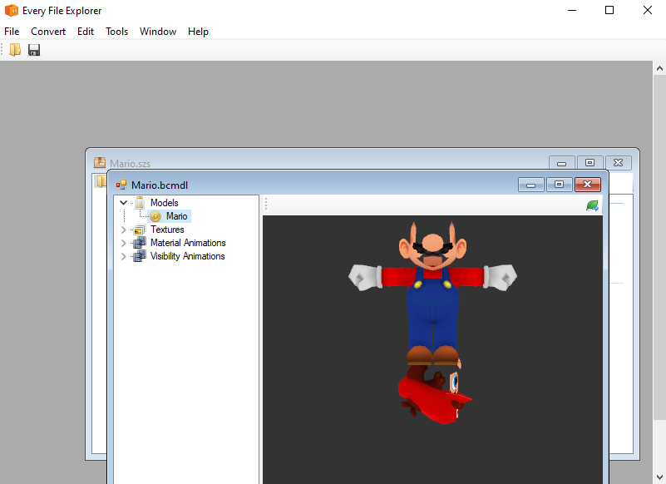Click the viewer toolbar grip handle
Image resolution: width=666 pixels, height=484 pixels.
(x=266, y=205)
